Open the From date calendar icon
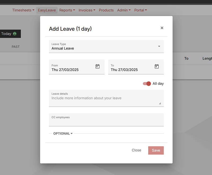 [97, 66]
